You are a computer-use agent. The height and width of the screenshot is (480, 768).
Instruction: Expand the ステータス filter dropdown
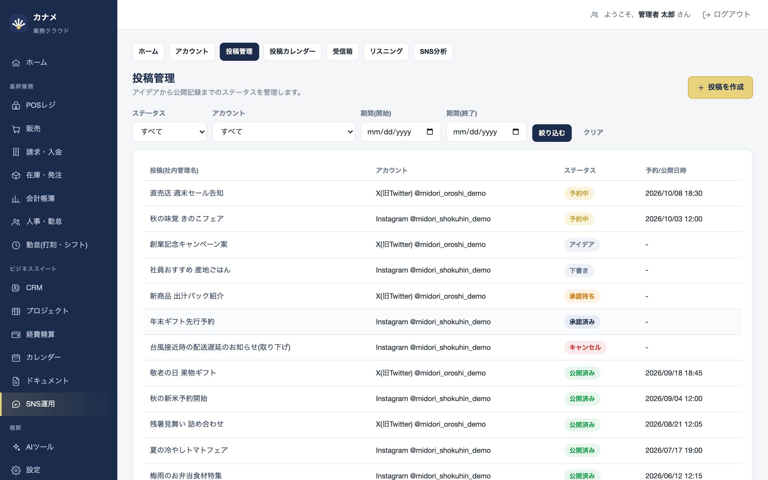tap(170, 132)
